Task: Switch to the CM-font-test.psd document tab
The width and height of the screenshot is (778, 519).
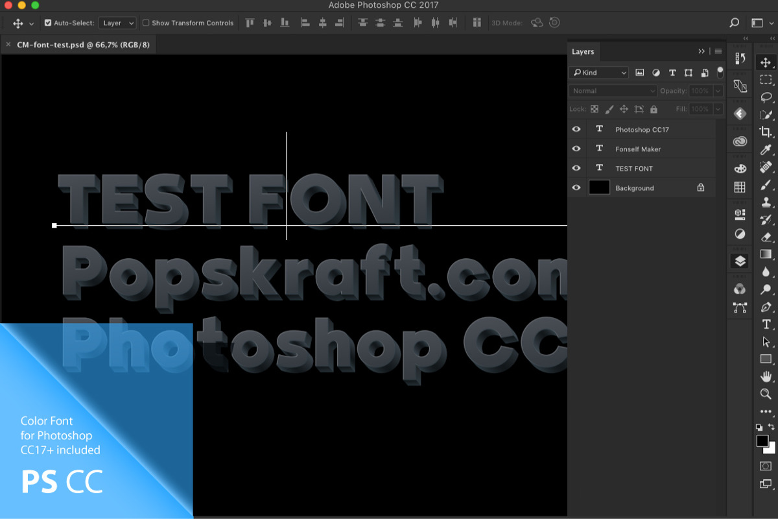Action: tap(84, 45)
